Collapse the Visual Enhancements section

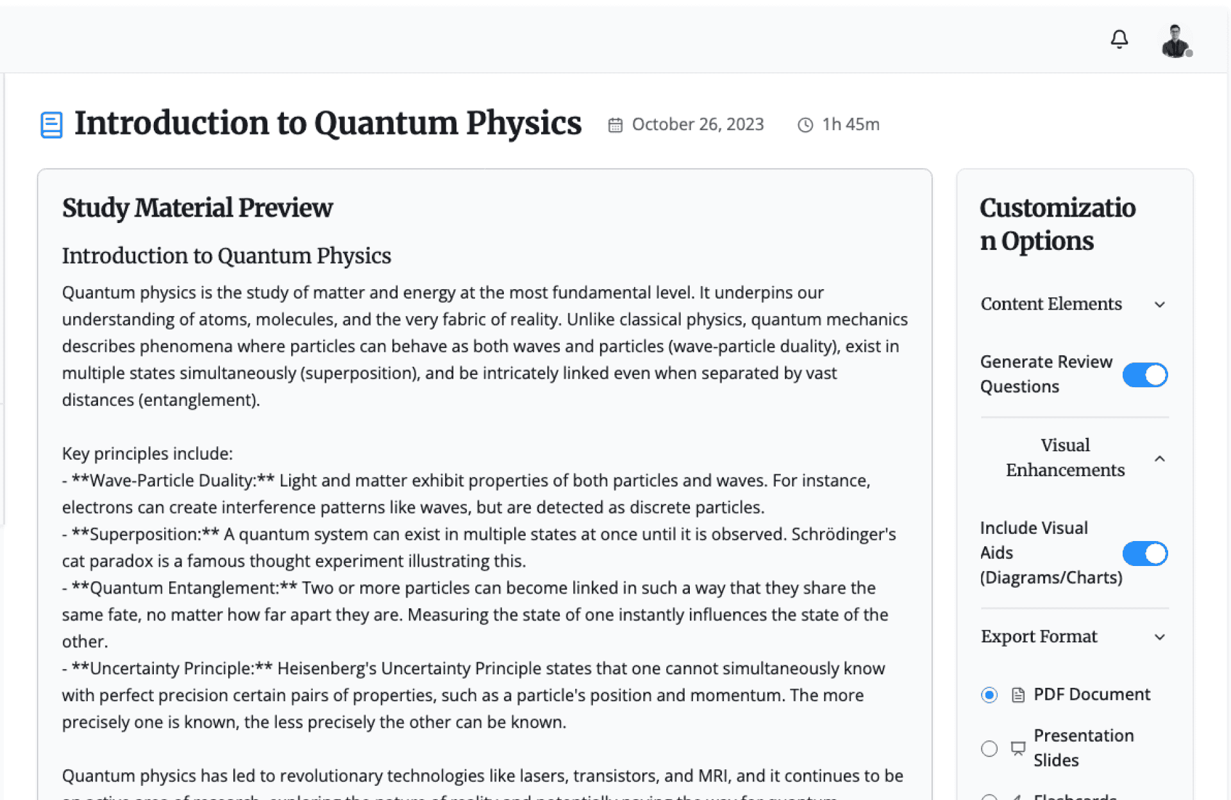pyautogui.click(x=1159, y=458)
